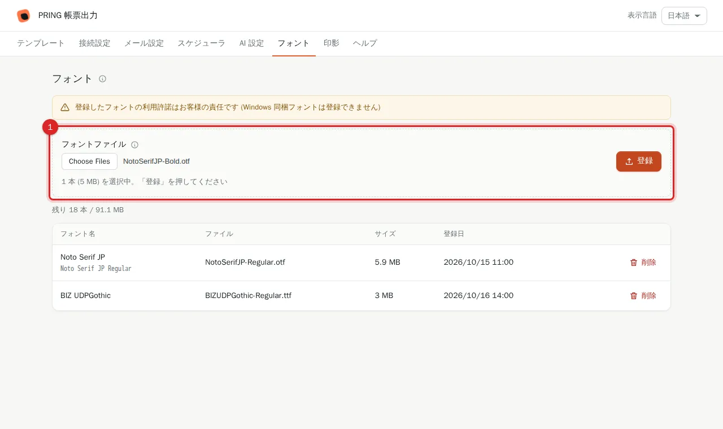Viewport: 723px width, 429px height.
Task: Click the ファイル column header
Action: tap(219, 234)
